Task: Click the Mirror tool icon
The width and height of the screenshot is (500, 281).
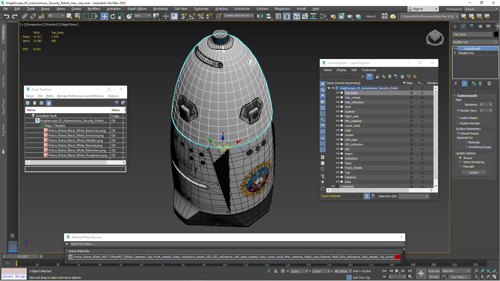Action: tap(260, 16)
